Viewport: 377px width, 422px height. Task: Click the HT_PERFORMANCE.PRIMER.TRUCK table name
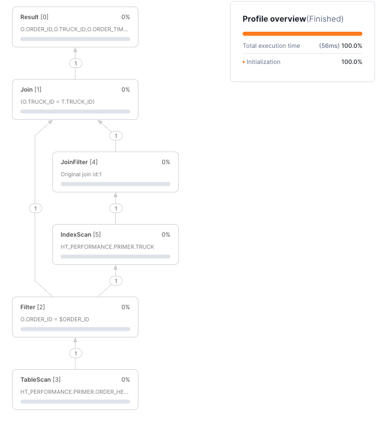(107, 247)
